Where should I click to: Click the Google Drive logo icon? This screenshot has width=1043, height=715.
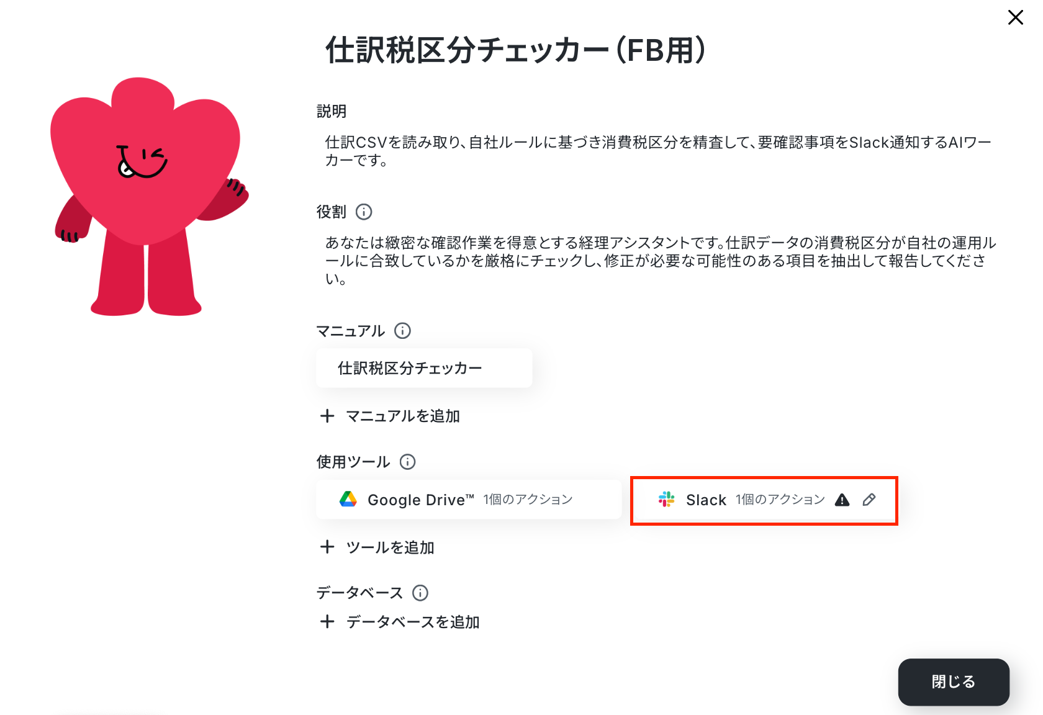pos(348,499)
